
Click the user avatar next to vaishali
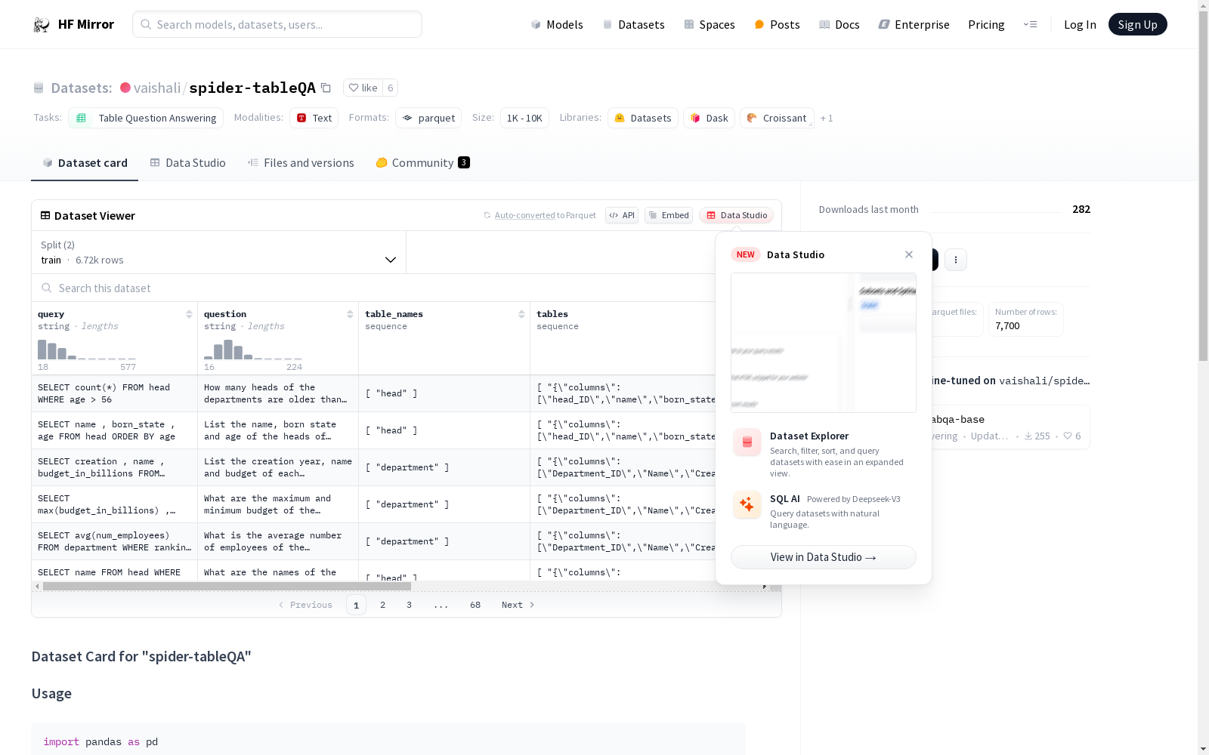pos(125,88)
